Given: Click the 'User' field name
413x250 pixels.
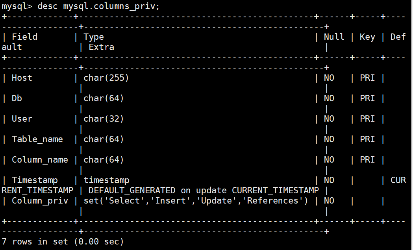Looking at the screenshot, I should 22,119.
